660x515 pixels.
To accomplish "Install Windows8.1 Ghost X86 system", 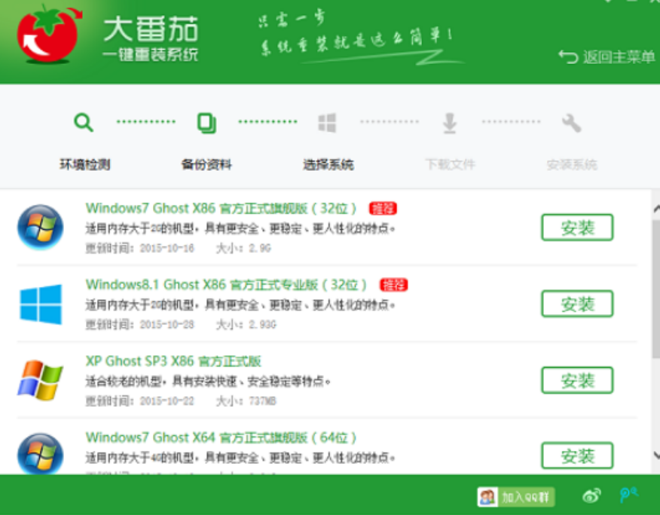I will (x=577, y=304).
